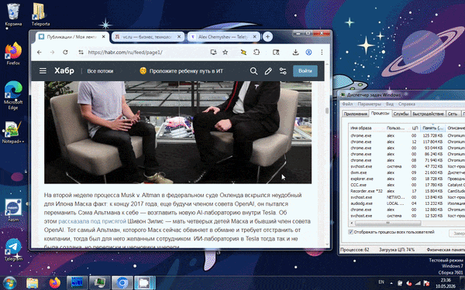
Task: Launch Firefox from the desktop shortcut
Action: click(x=13, y=53)
